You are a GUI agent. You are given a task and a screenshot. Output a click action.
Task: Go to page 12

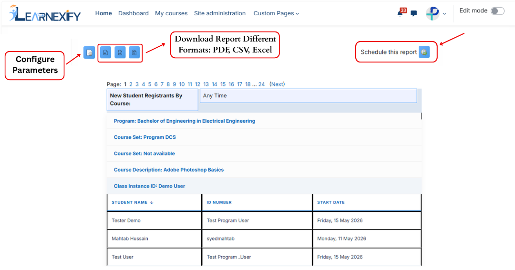coord(197,84)
